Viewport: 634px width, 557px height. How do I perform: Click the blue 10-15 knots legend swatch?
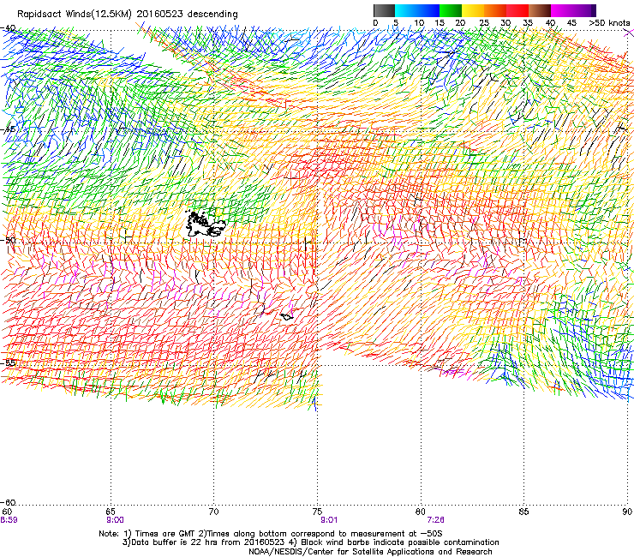[428, 10]
